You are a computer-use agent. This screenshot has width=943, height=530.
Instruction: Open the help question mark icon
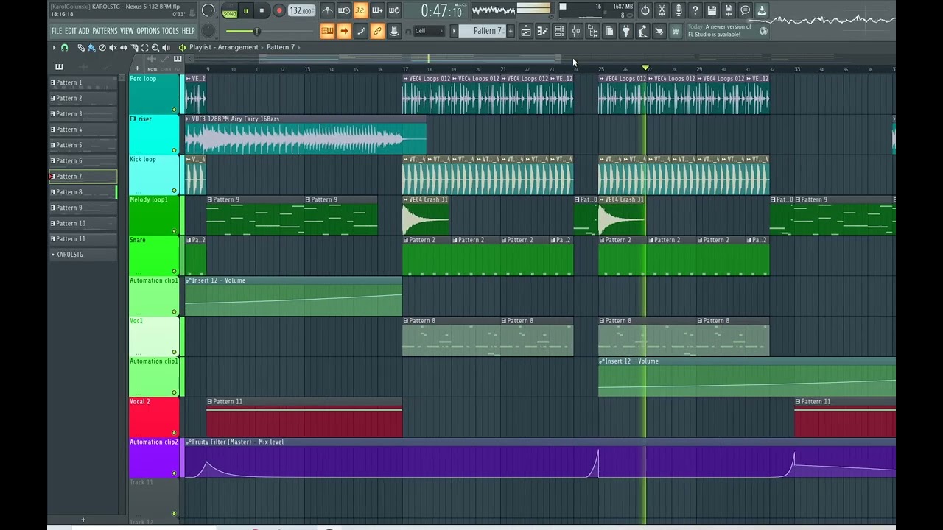[x=695, y=10]
